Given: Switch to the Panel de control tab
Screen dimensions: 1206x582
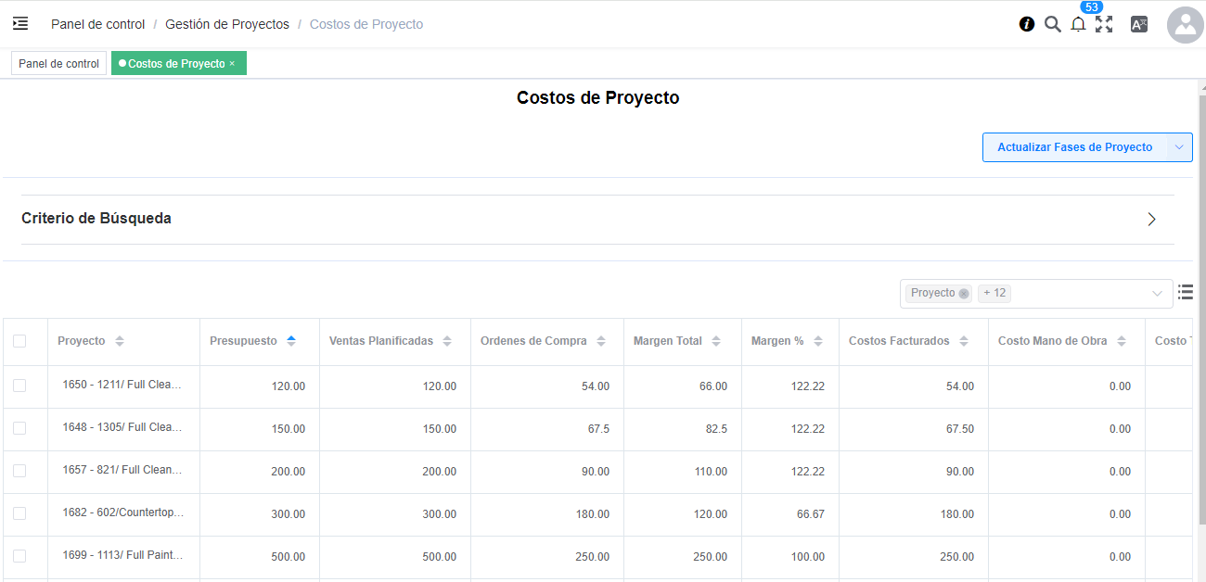Looking at the screenshot, I should [x=58, y=63].
